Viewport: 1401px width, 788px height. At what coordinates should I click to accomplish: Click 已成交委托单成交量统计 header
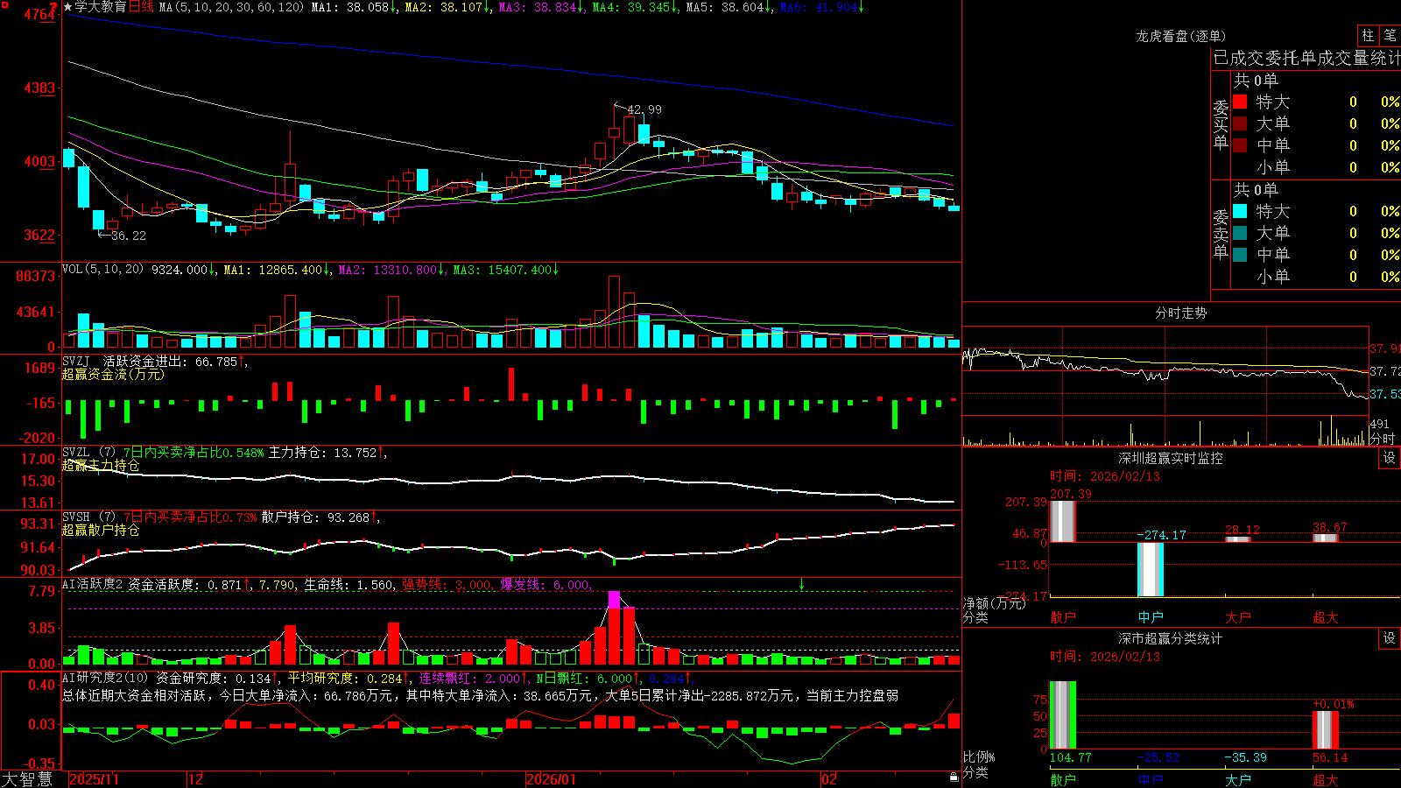click(1306, 58)
